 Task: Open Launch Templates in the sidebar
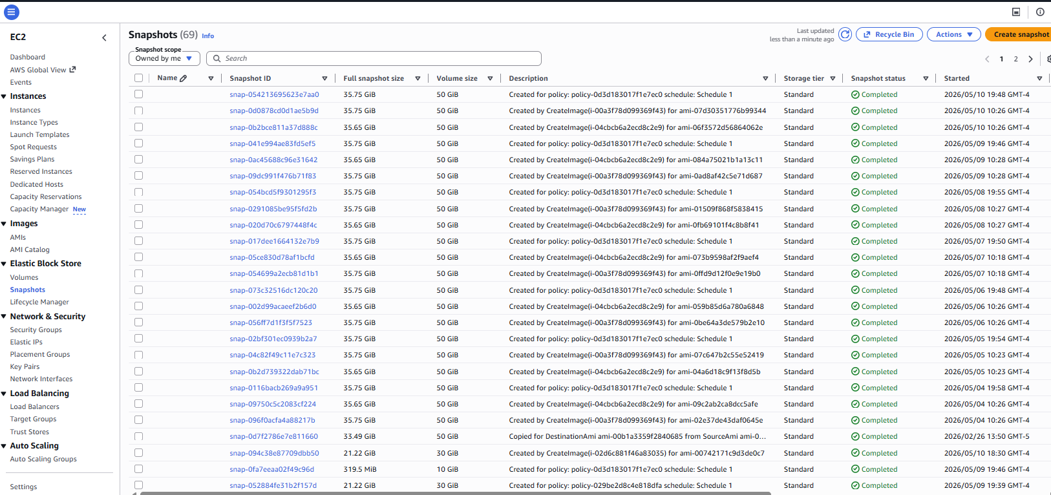coord(40,134)
